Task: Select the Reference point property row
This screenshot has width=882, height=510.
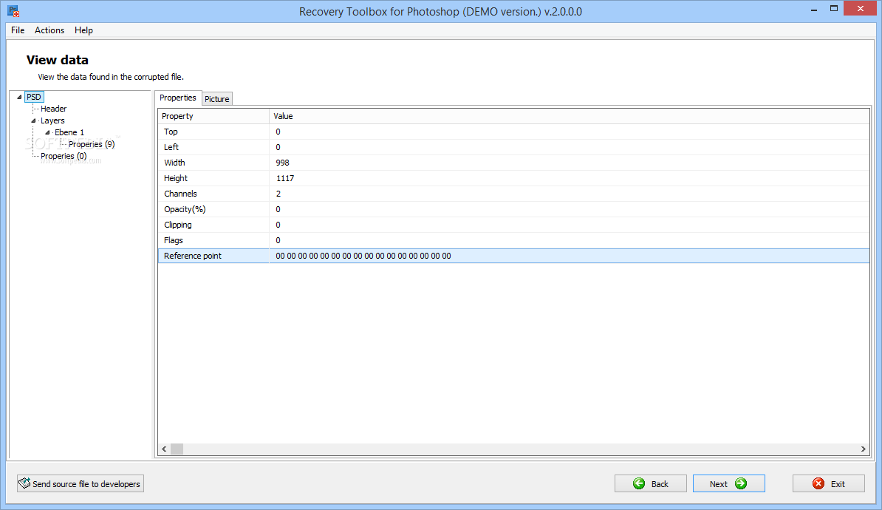Action: click(x=513, y=256)
